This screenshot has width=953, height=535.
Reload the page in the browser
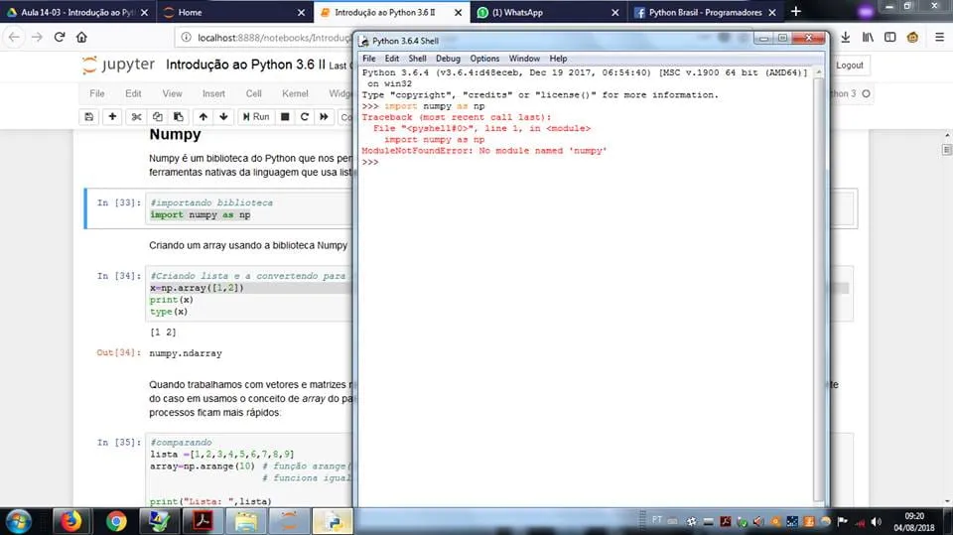(x=60, y=37)
